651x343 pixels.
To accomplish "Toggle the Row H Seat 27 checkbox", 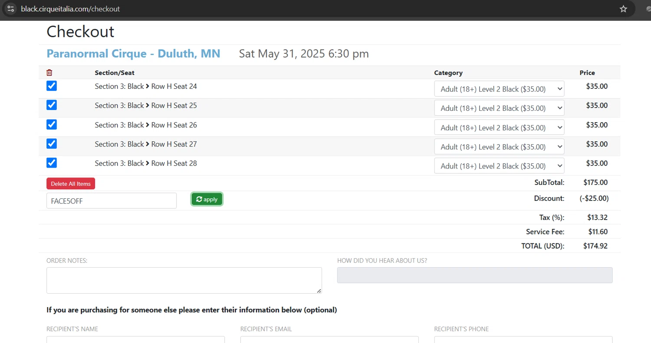I will [x=52, y=144].
